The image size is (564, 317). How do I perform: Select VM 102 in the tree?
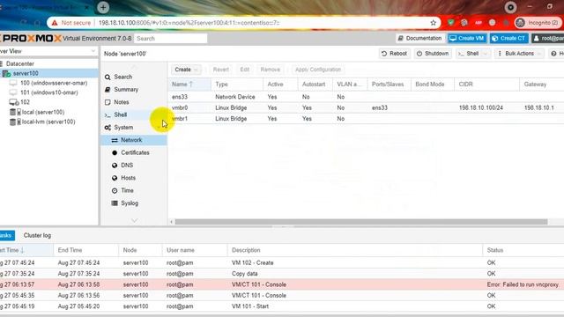point(25,102)
